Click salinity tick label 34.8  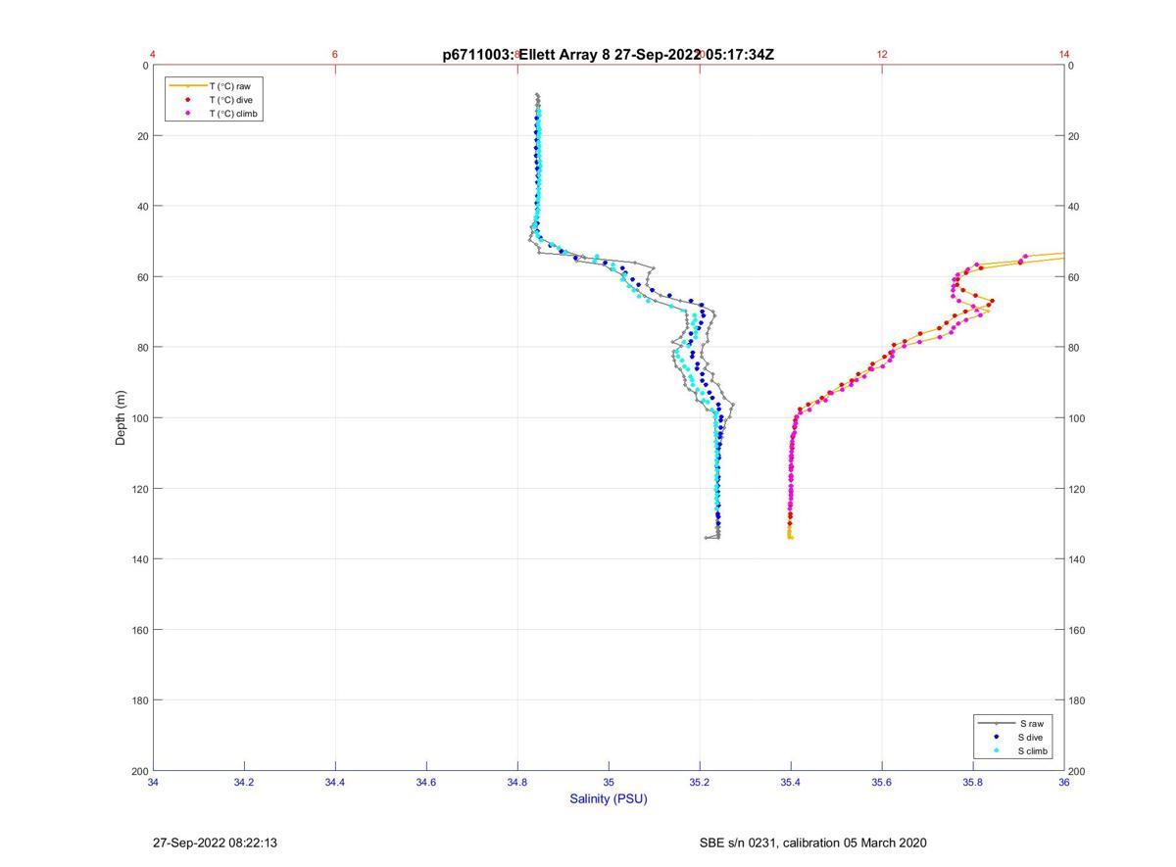(517, 782)
